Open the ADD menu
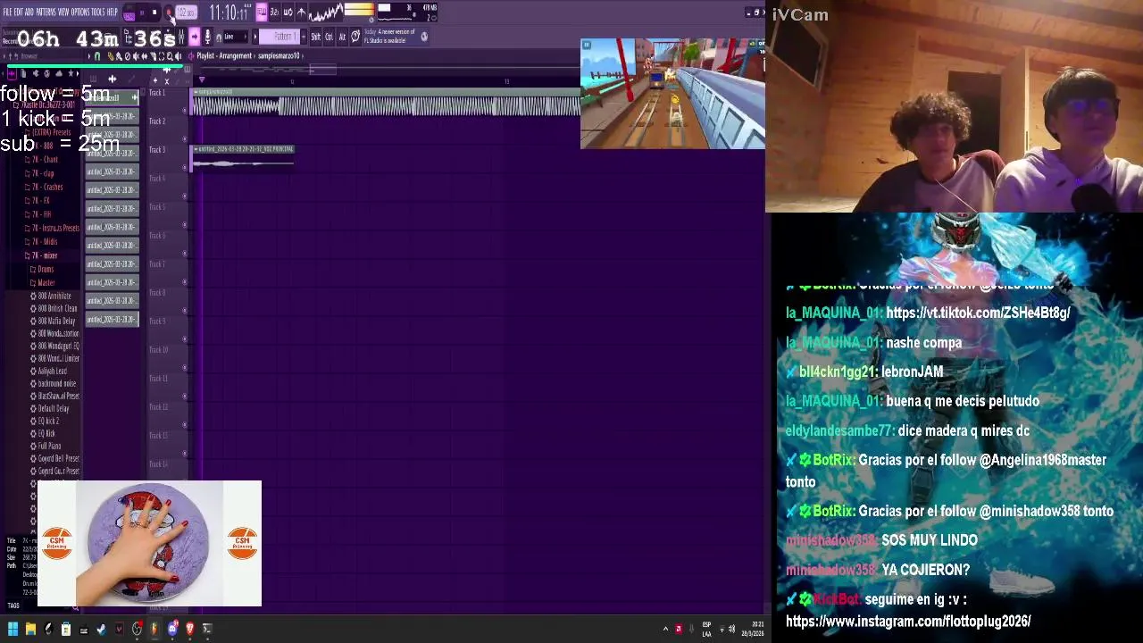Image resolution: width=1143 pixels, height=643 pixels. [29, 12]
